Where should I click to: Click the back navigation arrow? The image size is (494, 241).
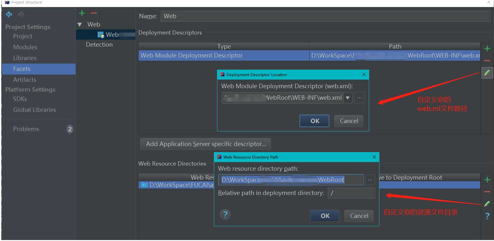pyautogui.click(x=9, y=14)
